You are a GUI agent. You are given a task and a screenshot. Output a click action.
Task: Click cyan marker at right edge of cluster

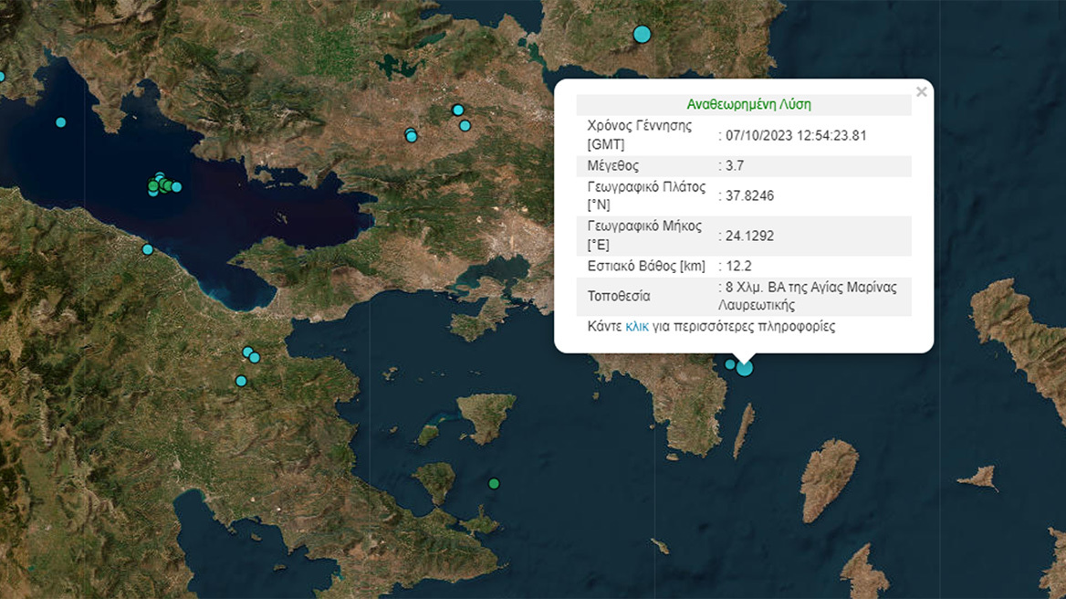click(x=176, y=187)
